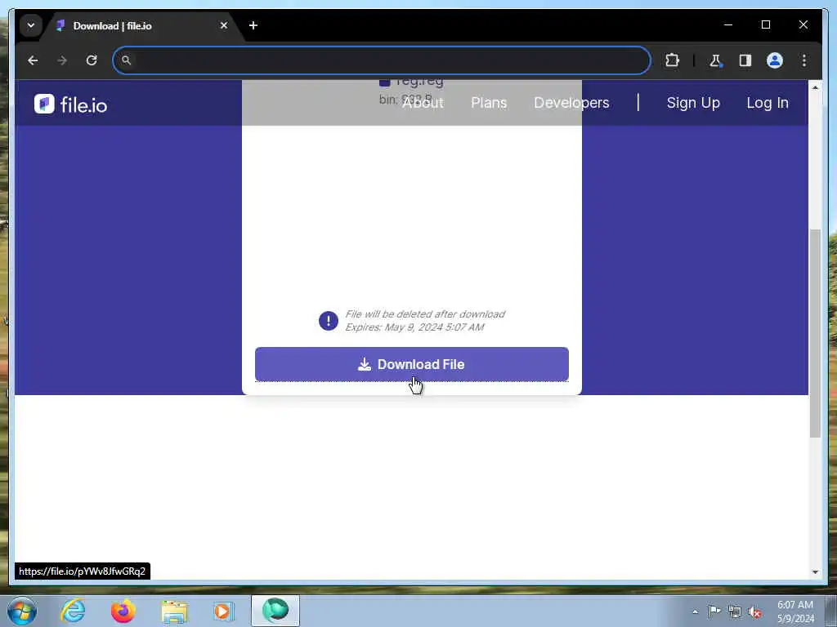Viewport: 837px width, 627px height.
Task: Click the exclamation info icon
Action: coord(329,321)
